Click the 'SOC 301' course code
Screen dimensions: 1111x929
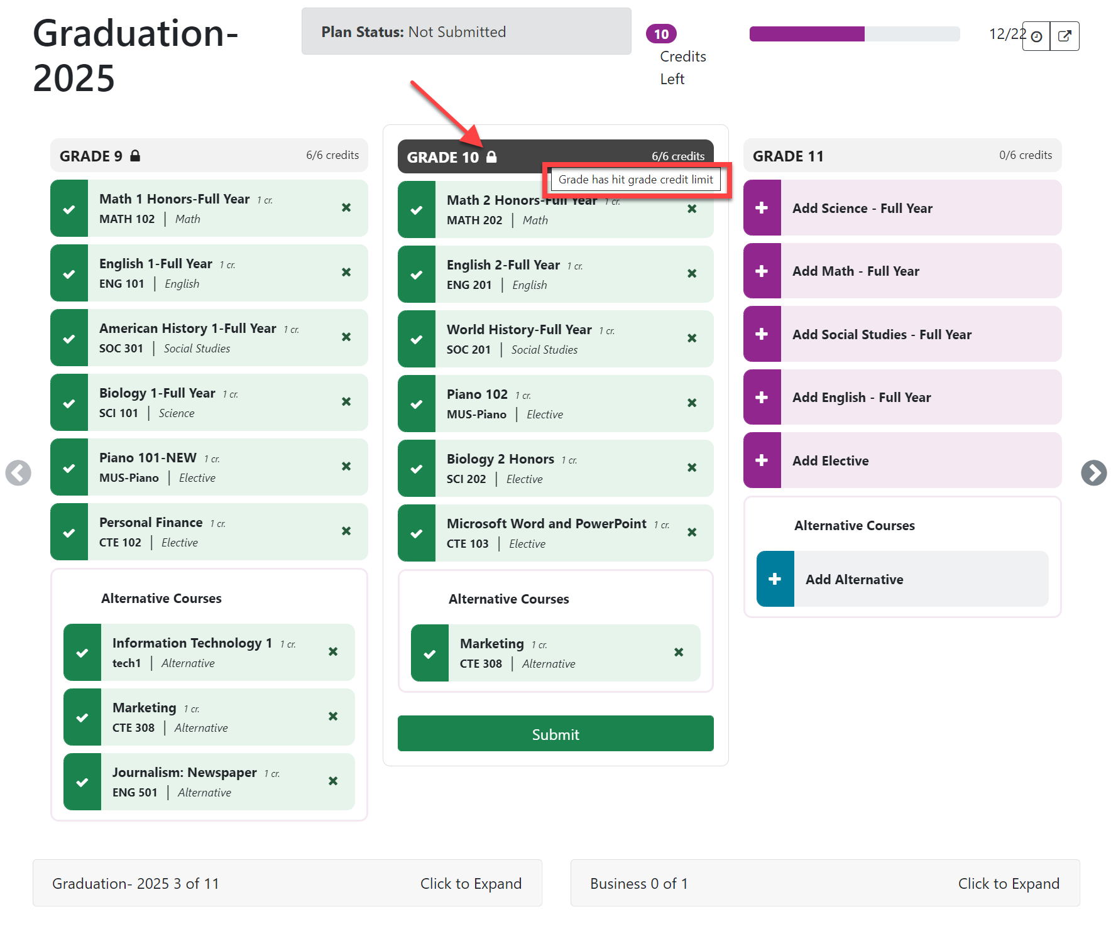[x=121, y=348]
